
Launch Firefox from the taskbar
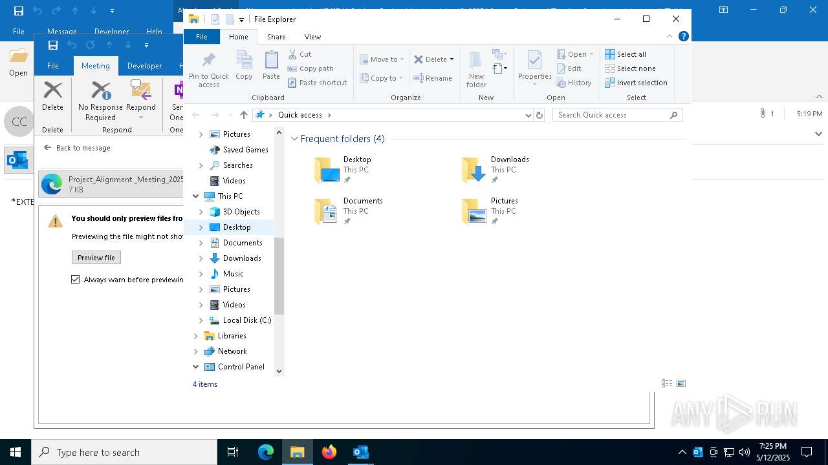[329, 453]
